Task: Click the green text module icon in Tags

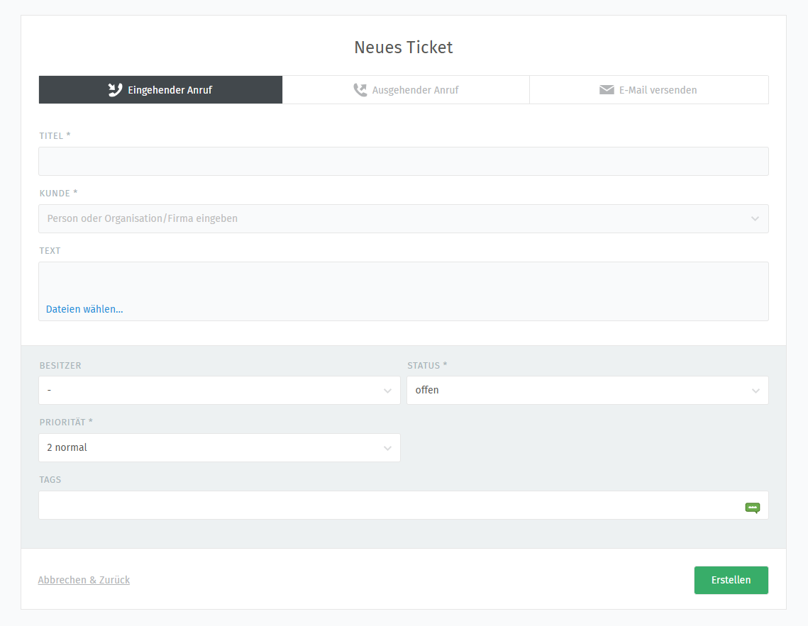Action: tap(753, 508)
